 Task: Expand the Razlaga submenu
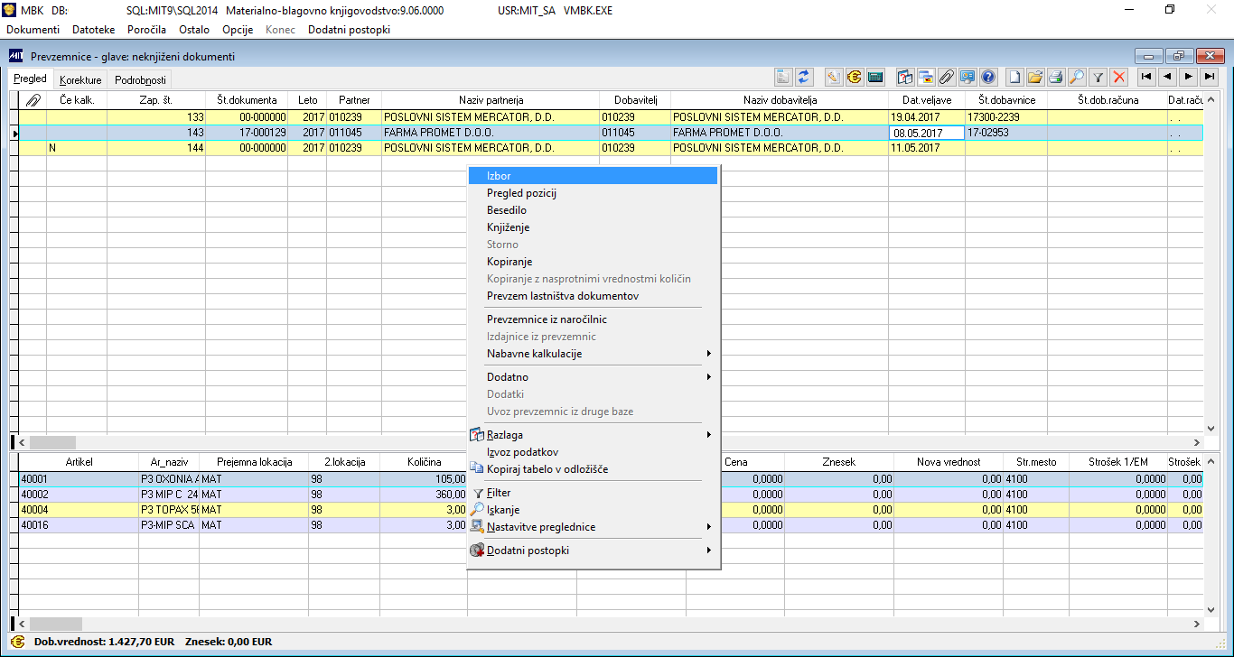click(594, 435)
